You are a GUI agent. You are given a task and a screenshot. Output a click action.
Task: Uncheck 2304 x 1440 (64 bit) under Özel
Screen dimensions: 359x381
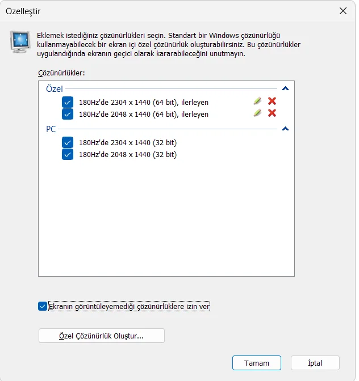pos(68,102)
